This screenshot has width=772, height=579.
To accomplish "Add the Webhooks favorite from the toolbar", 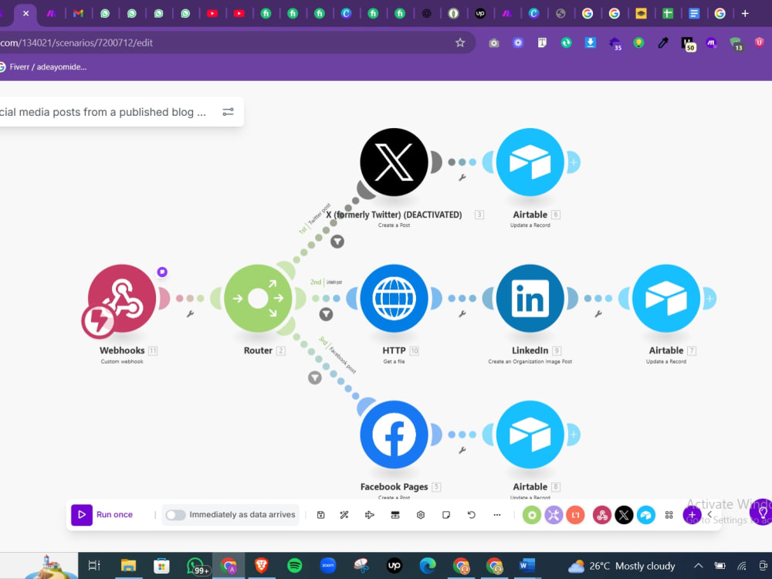I will click(601, 515).
